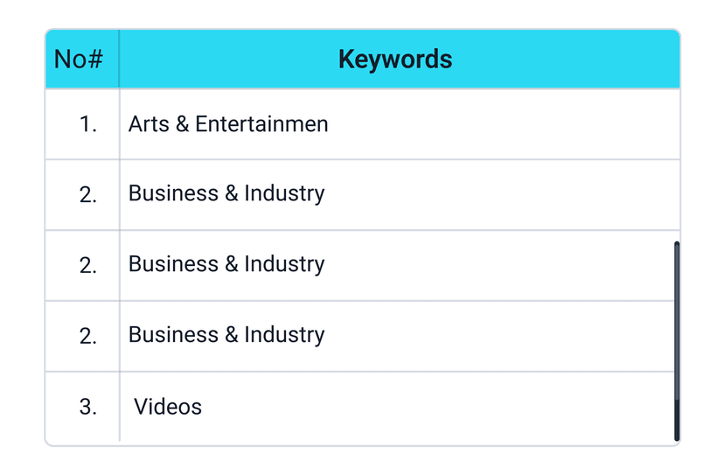Click number 2. beside first Business & Industry
Screen dimensions: 724x475
[x=88, y=195]
